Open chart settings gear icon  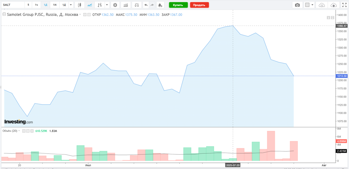[115, 5]
